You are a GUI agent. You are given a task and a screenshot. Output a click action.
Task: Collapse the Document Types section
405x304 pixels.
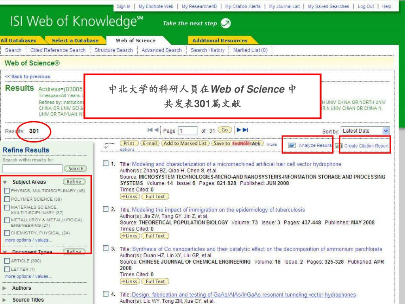tap(5, 252)
